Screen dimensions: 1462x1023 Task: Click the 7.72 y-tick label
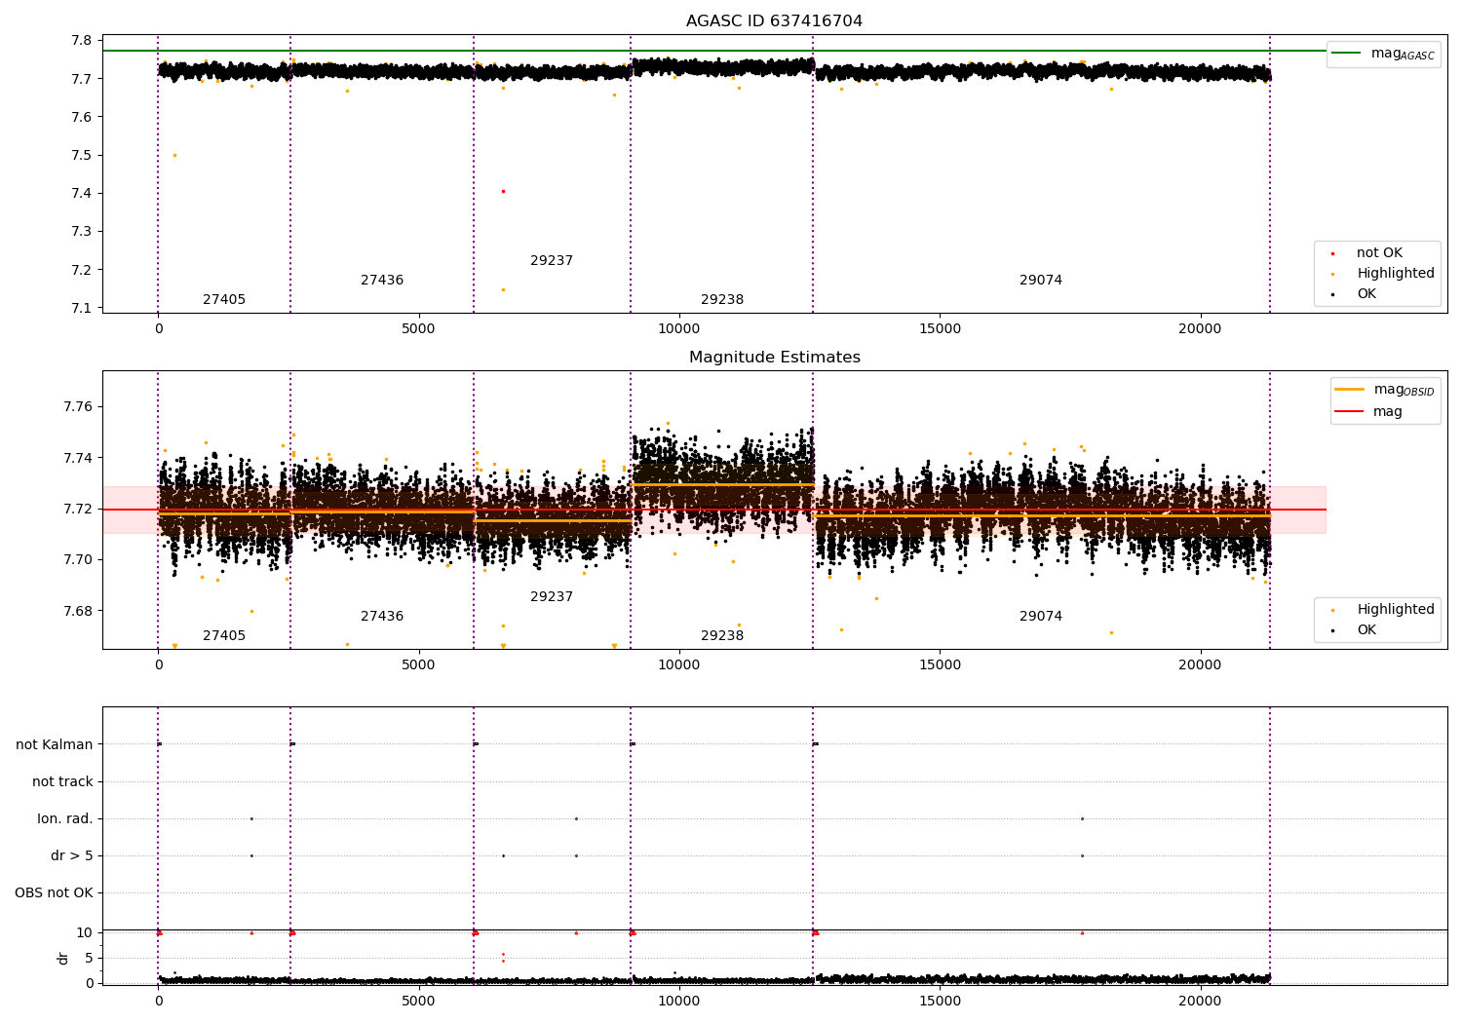78,509
